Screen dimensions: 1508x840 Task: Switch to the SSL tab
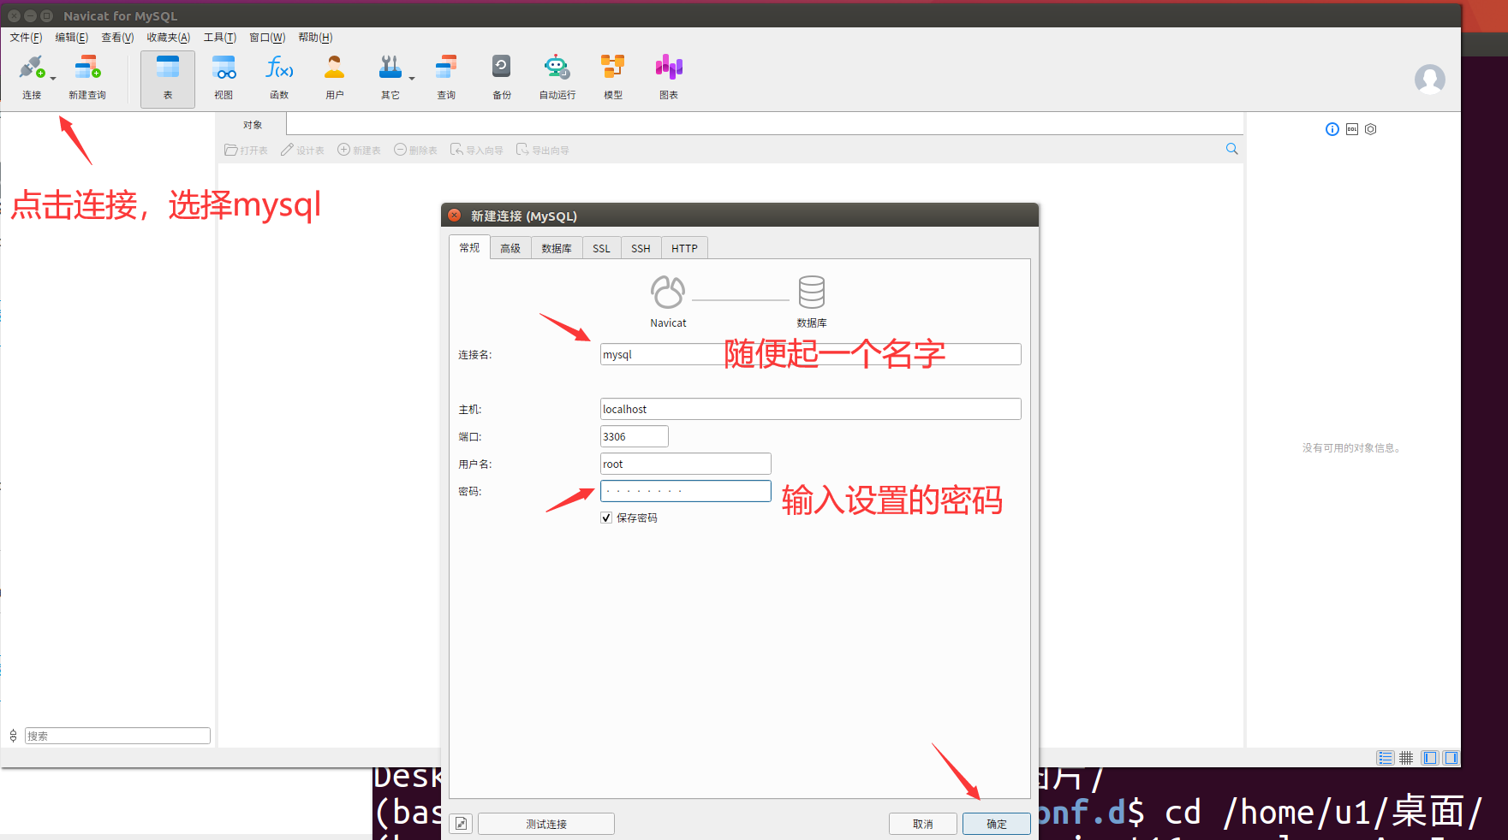pyautogui.click(x=602, y=248)
